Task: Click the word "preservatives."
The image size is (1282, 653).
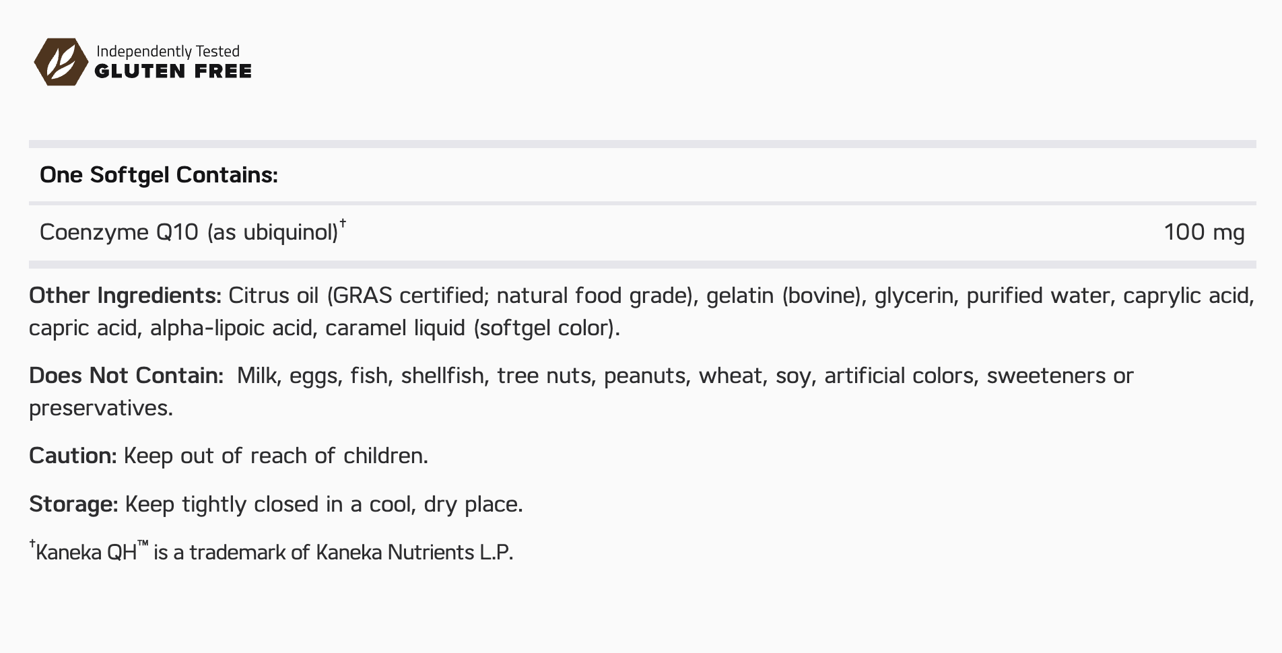Action: point(101,408)
